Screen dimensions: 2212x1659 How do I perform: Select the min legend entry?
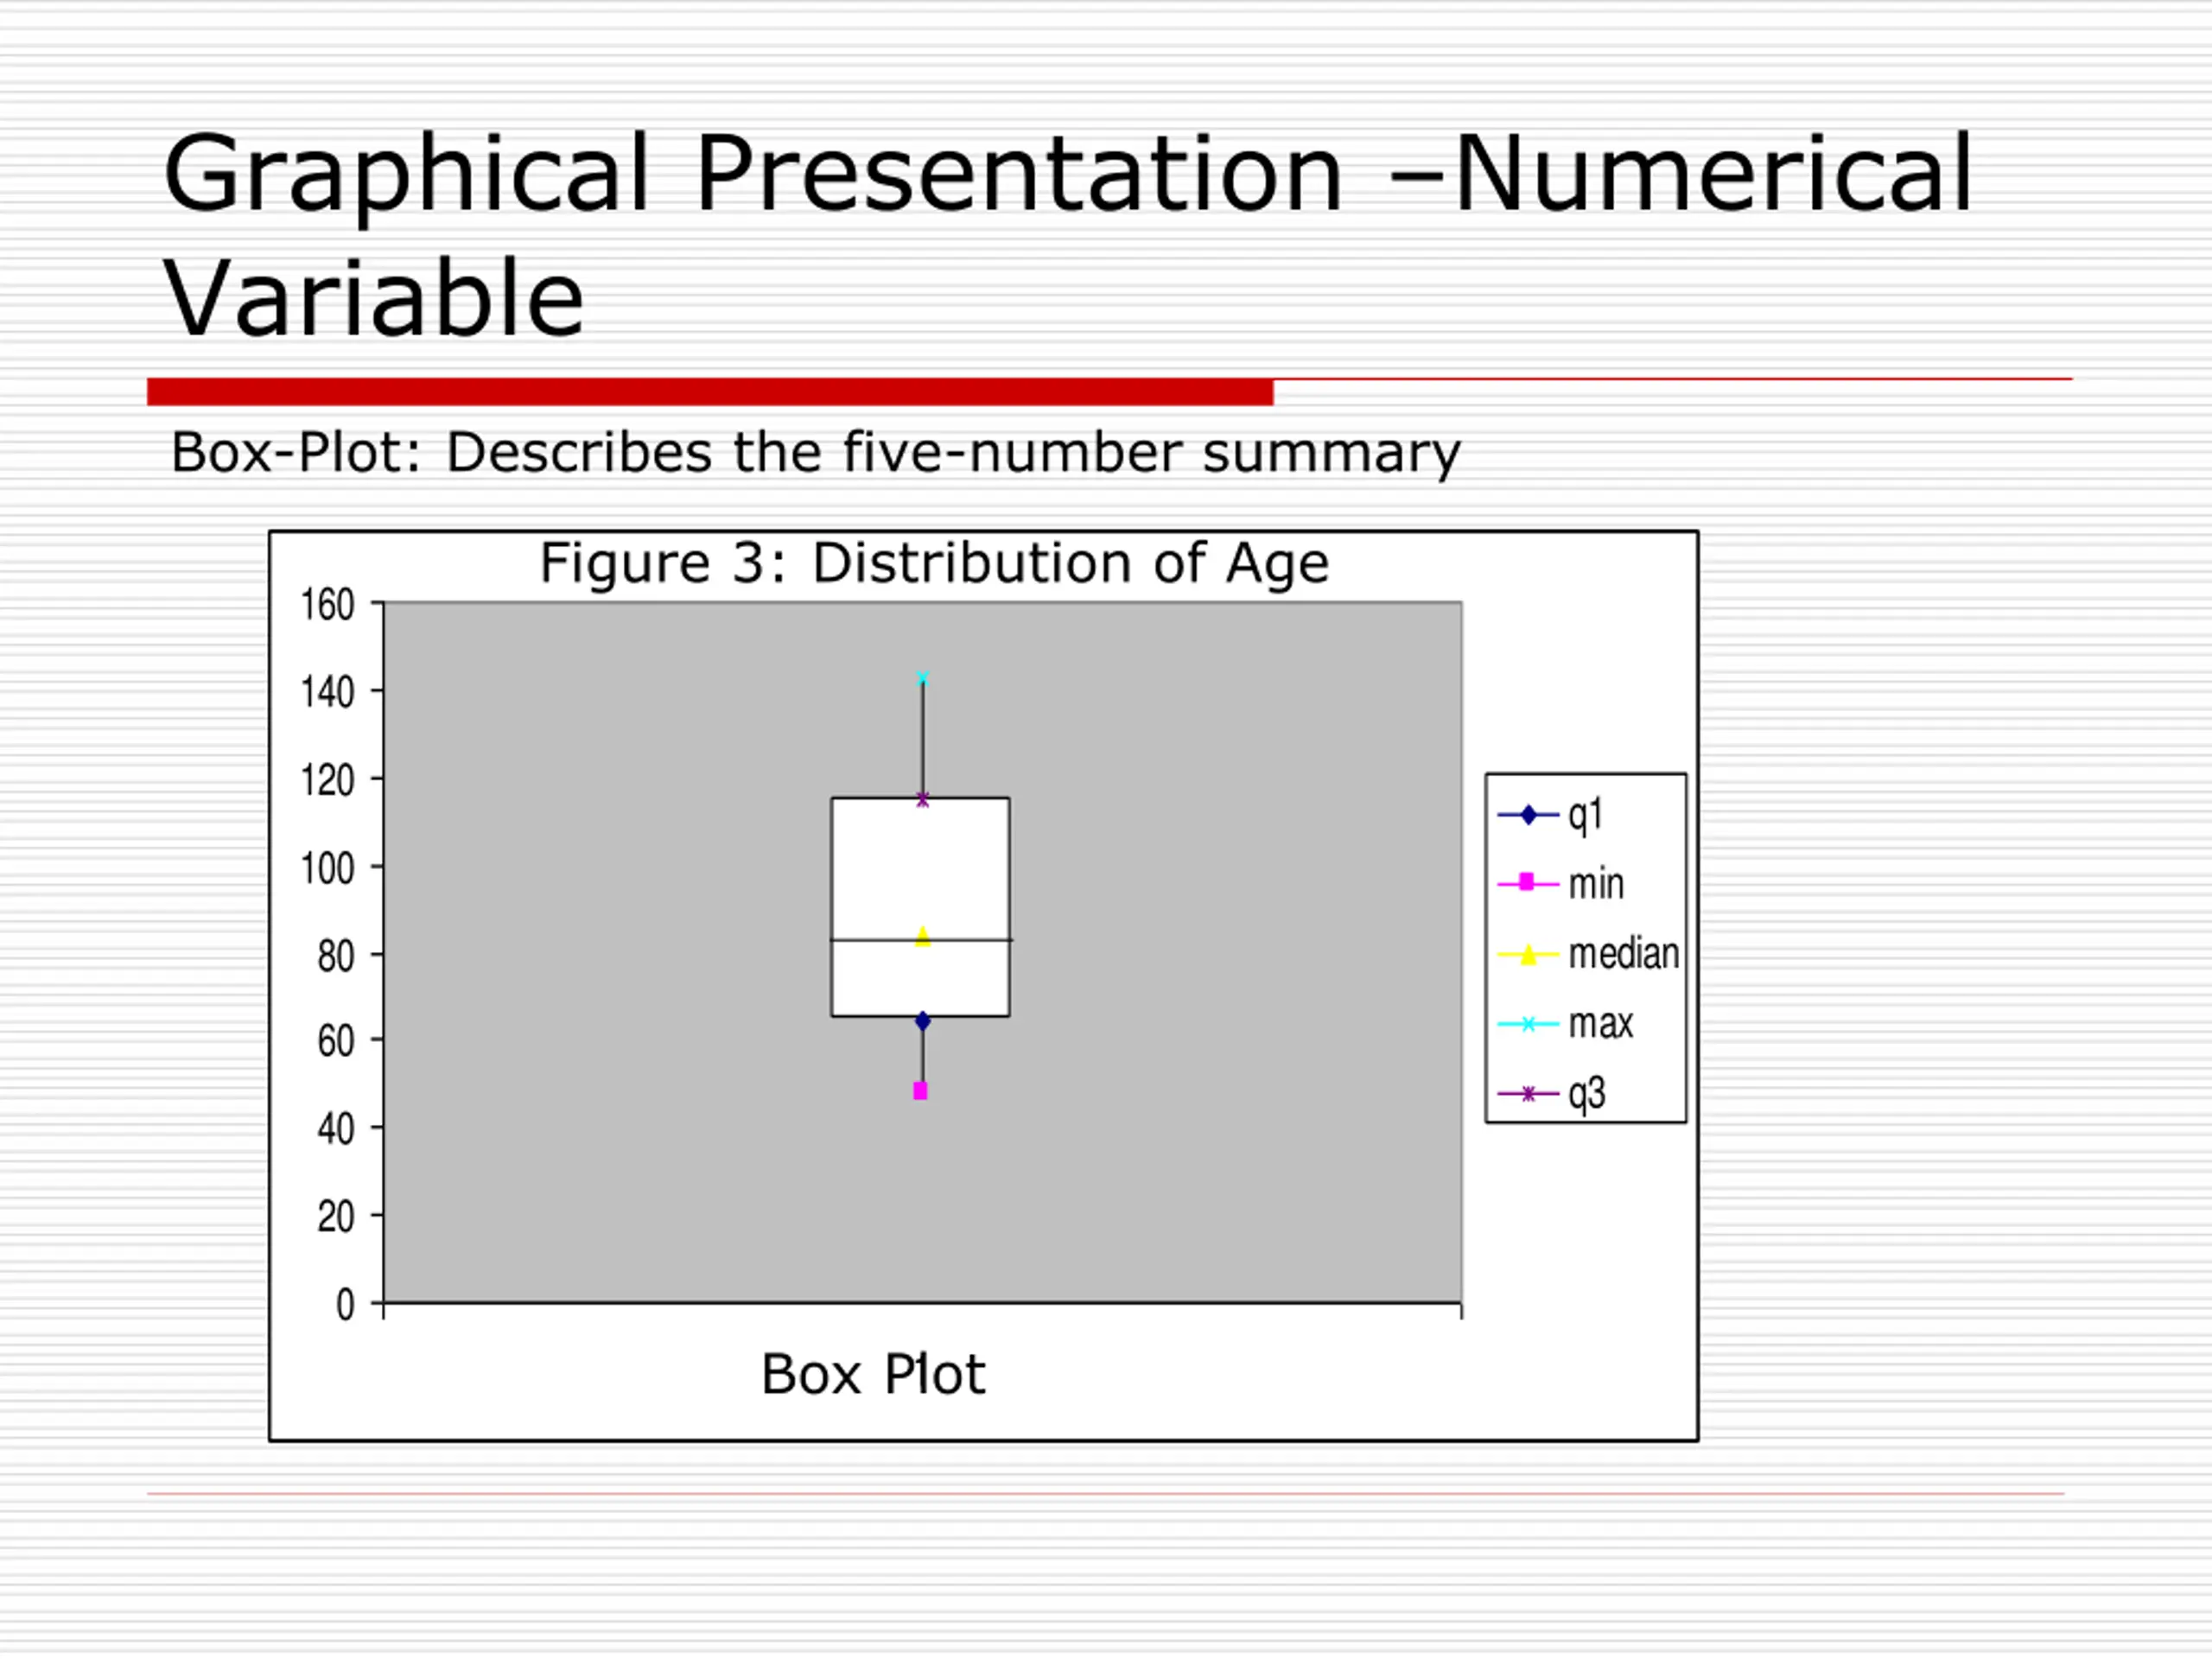(1562, 884)
